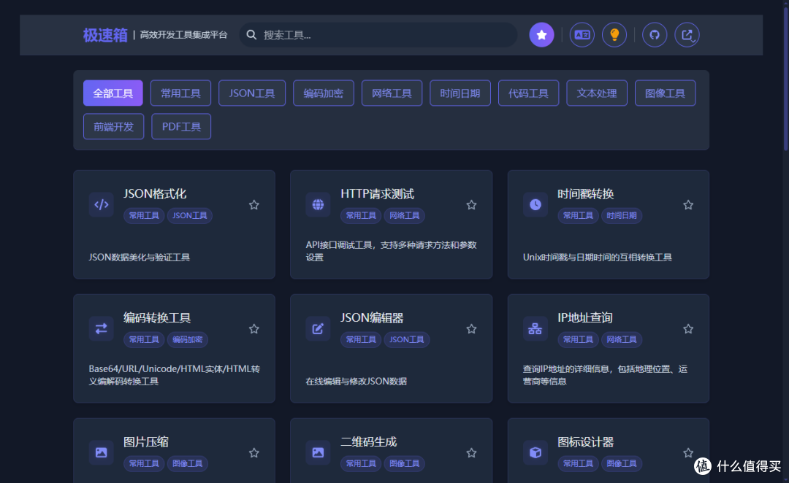Click the picture icon on 图片压缩

(x=101, y=452)
